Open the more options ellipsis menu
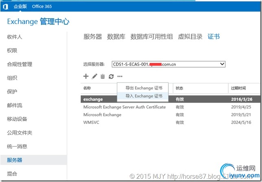This screenshot has height=182, width=262. pos(120,77)
